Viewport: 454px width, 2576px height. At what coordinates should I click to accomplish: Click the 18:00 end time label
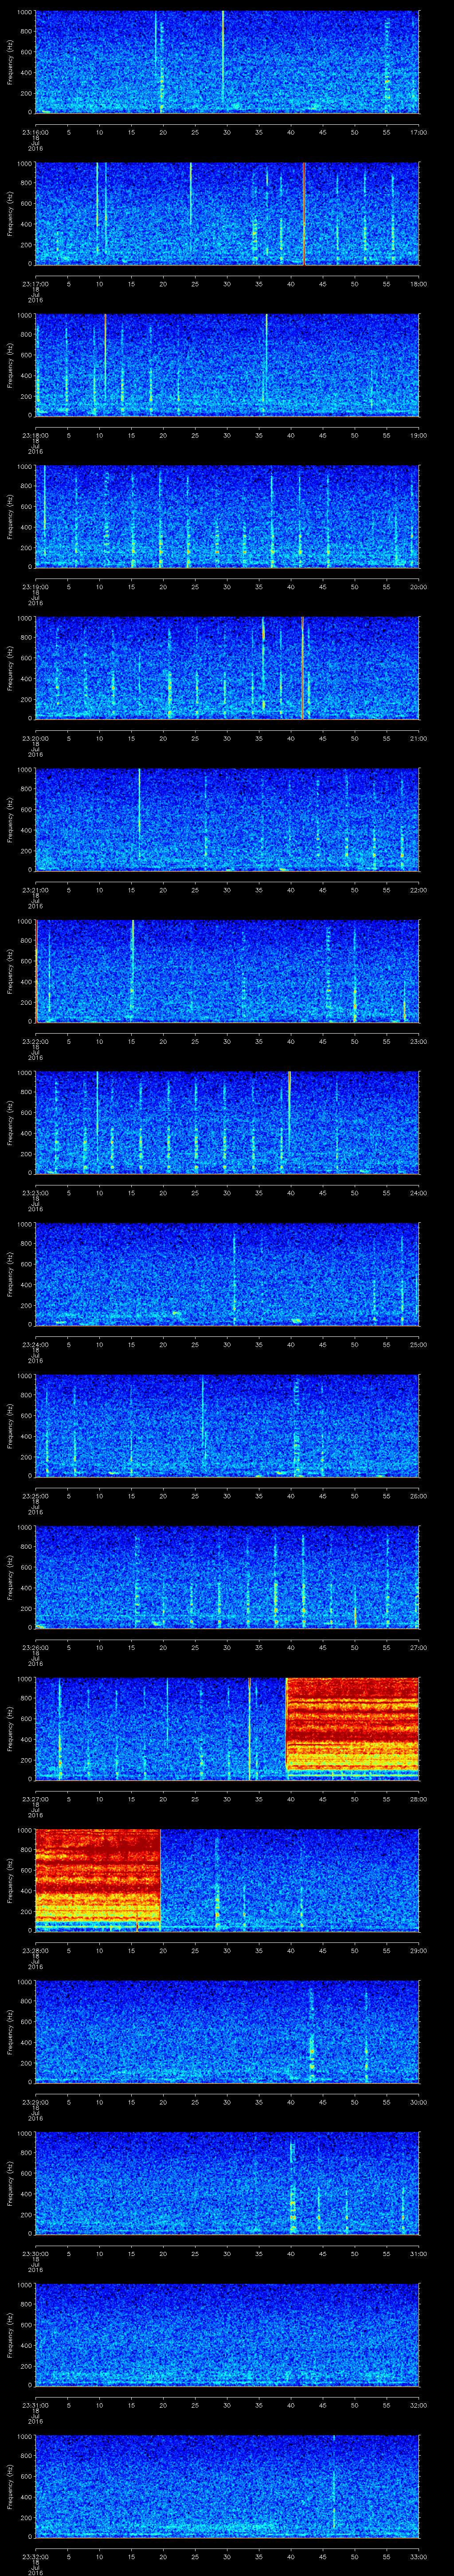click(418, 284)
